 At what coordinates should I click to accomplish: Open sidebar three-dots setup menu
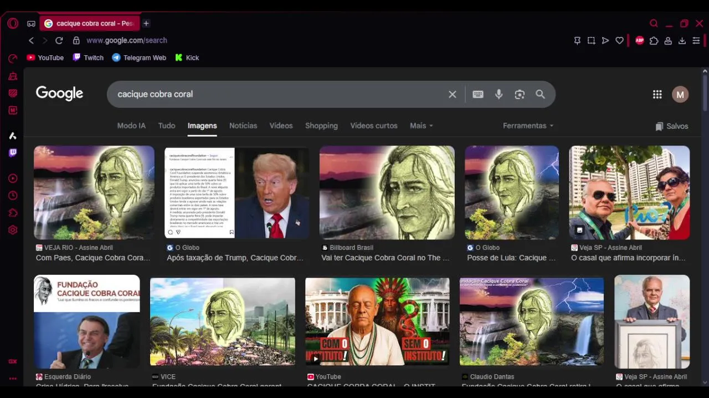tap(13, 379)
